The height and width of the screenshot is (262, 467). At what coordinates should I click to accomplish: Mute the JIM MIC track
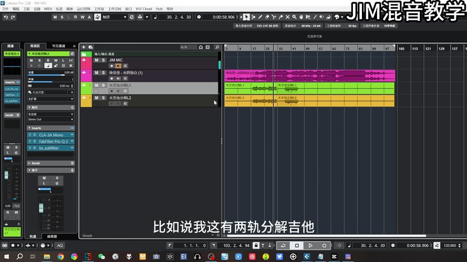pos(96,60)
